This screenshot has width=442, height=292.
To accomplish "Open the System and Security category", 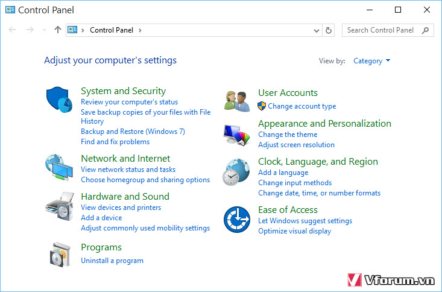I will 123,91.
